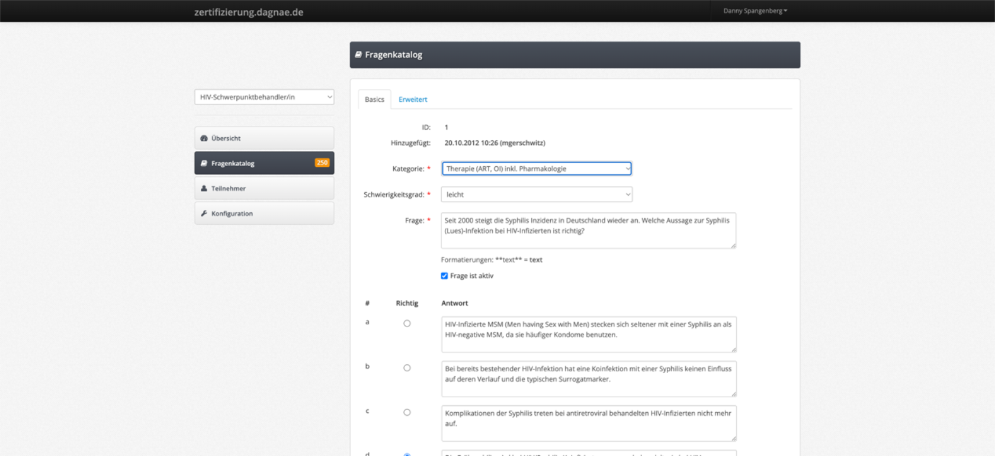
Task: Select radio button for answer b
Action: pyautogui.click(x=407, y=368)
